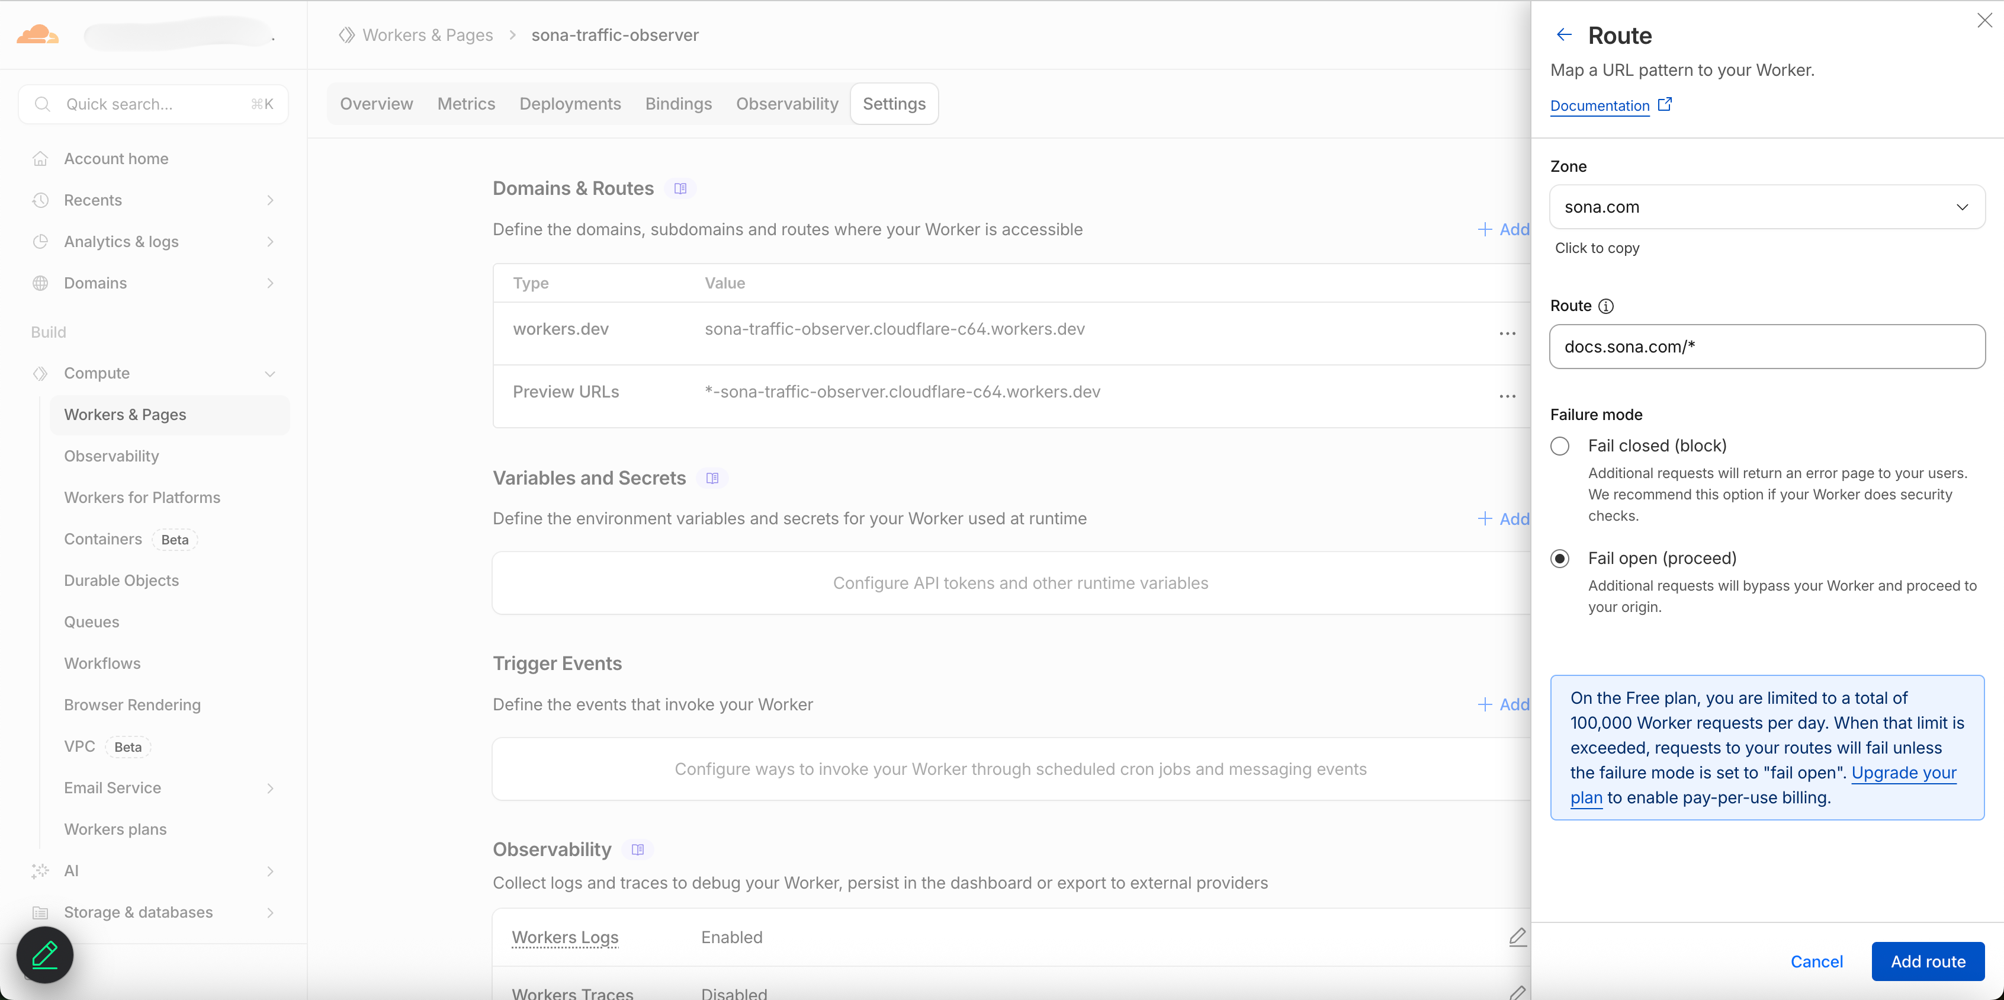The width and height of the screenshot is (2004, 1000).
Task: Open the Domains & Routes documentation icon
Action: [x=680, y=188]
